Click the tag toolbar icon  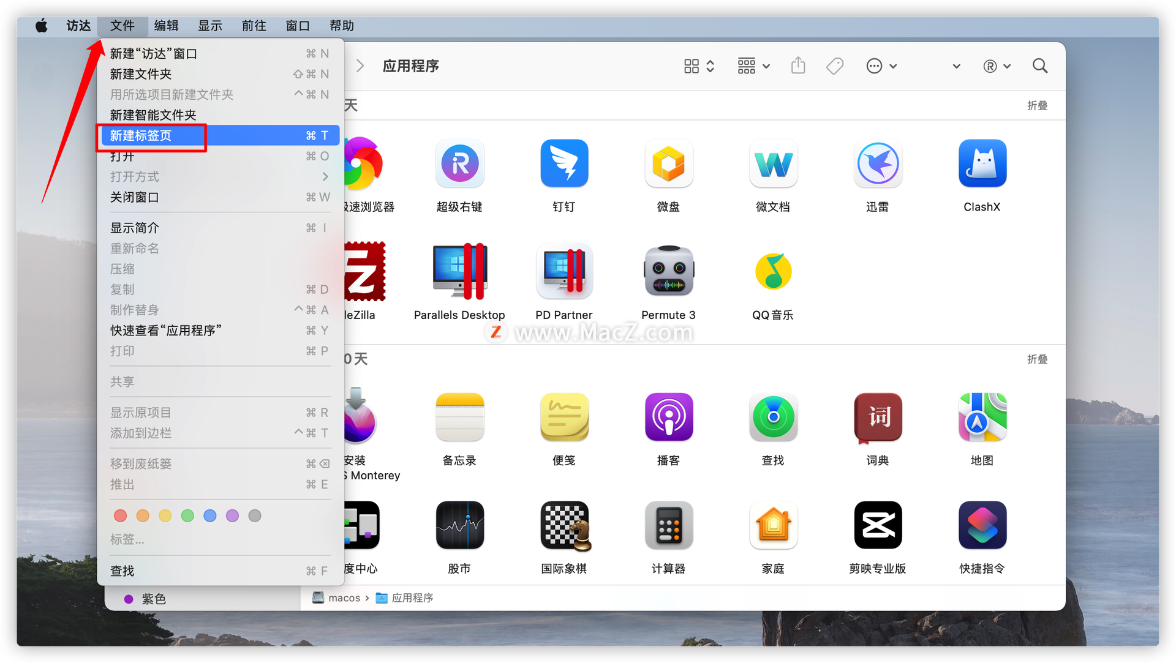(834, 66)
